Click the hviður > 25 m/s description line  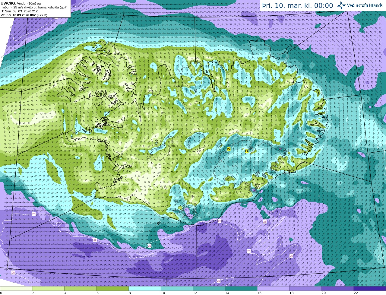coord(34,7)
